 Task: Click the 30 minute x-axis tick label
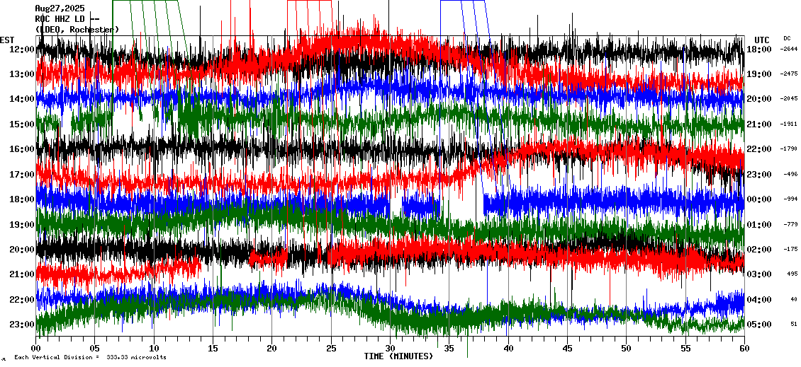point(390,348)
